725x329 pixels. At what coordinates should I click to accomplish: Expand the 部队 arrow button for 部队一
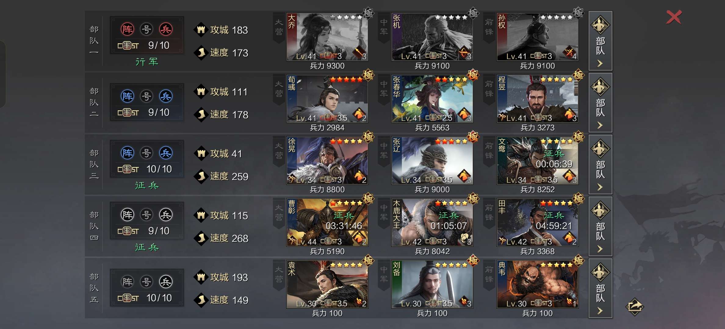pyautogui.click(x=600, y=41)
